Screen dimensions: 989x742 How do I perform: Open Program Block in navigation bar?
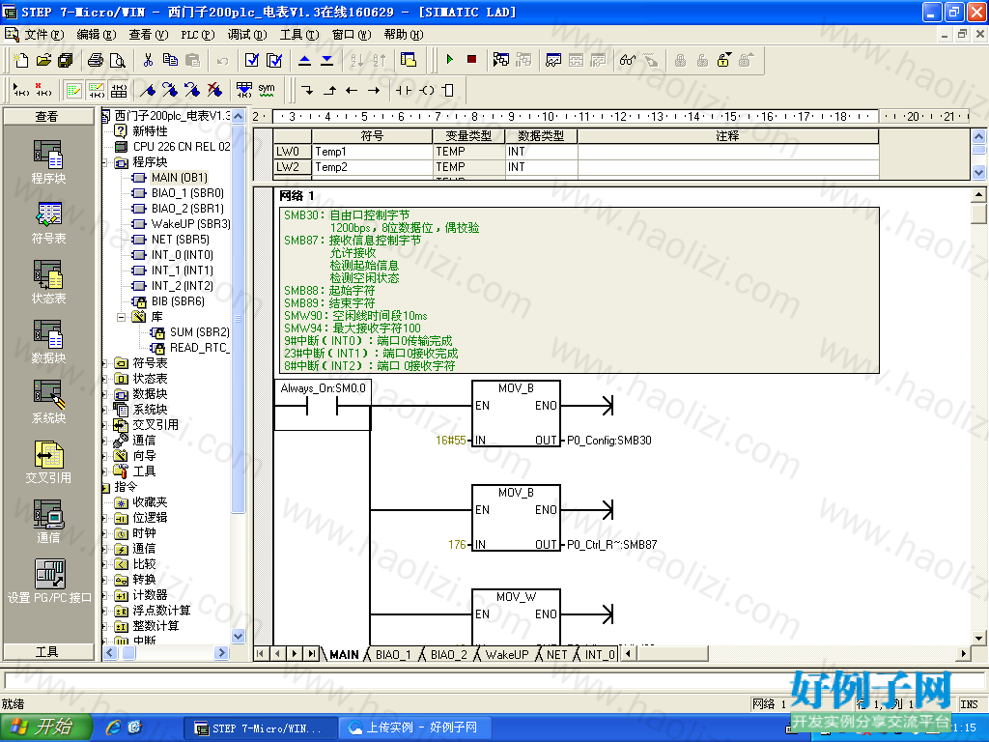(x=48, y=162)
